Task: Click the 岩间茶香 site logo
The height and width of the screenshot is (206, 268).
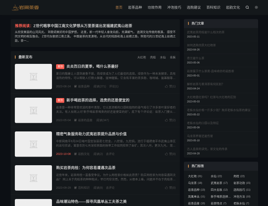Action: click(x=25, y=7)
